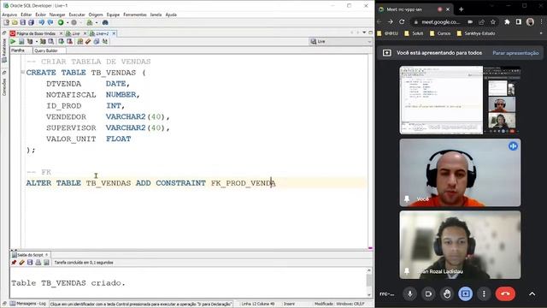Open the Mensagens - Log panel
Screen dimensions: 547x308
tap(28, 304)
